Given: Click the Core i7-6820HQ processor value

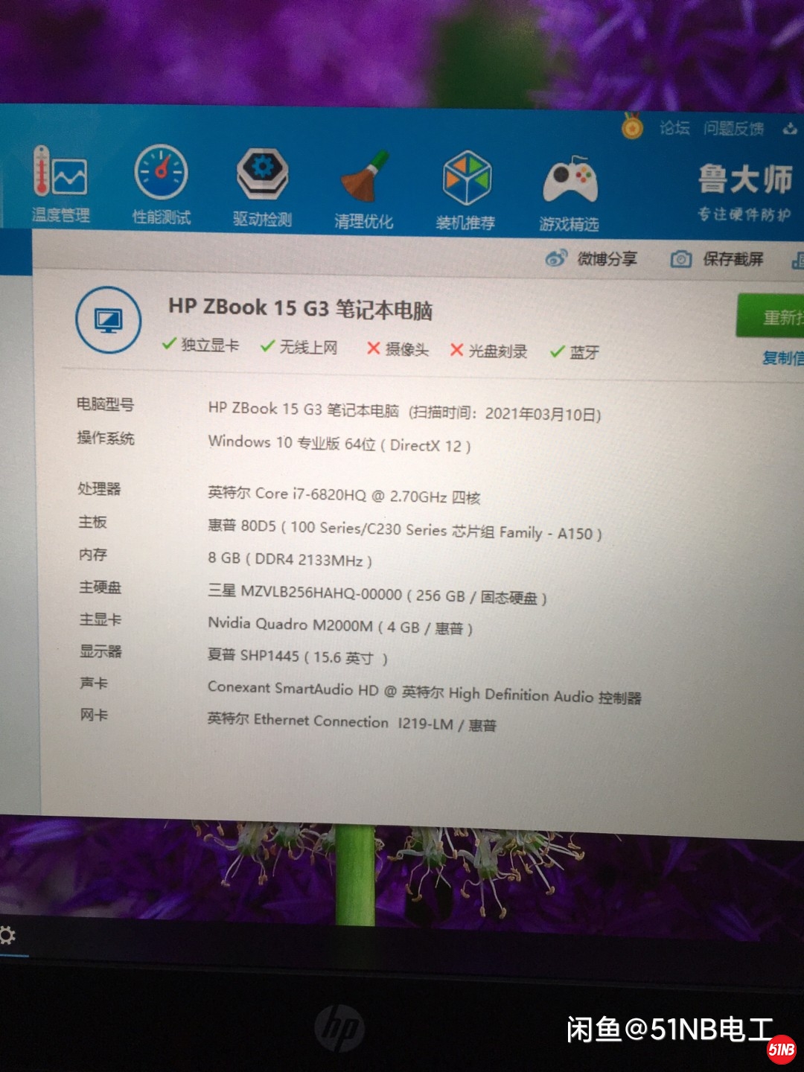Looking at the screenshot, I should pyautogui.click(x=344, y=494).
